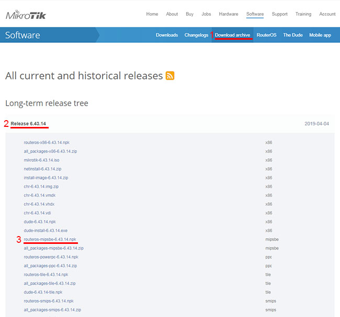Click tile label in the dude-6.43.14-tile.npk row

(268, 292)
